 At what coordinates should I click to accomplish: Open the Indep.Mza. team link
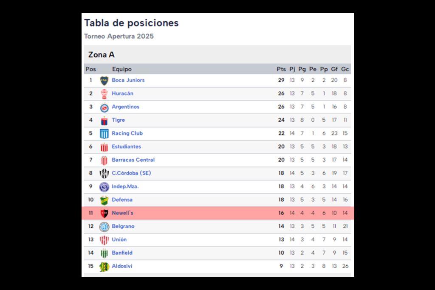pyautogui.click(x=125, y=186)
